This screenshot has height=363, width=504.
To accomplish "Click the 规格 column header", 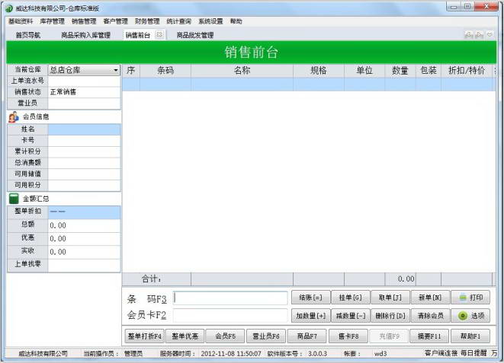I will [x=319, y=71].
